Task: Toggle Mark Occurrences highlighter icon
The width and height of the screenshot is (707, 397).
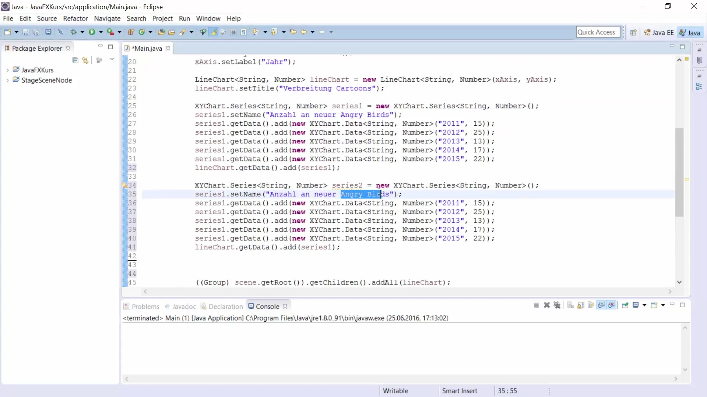Action: [213, 32]
